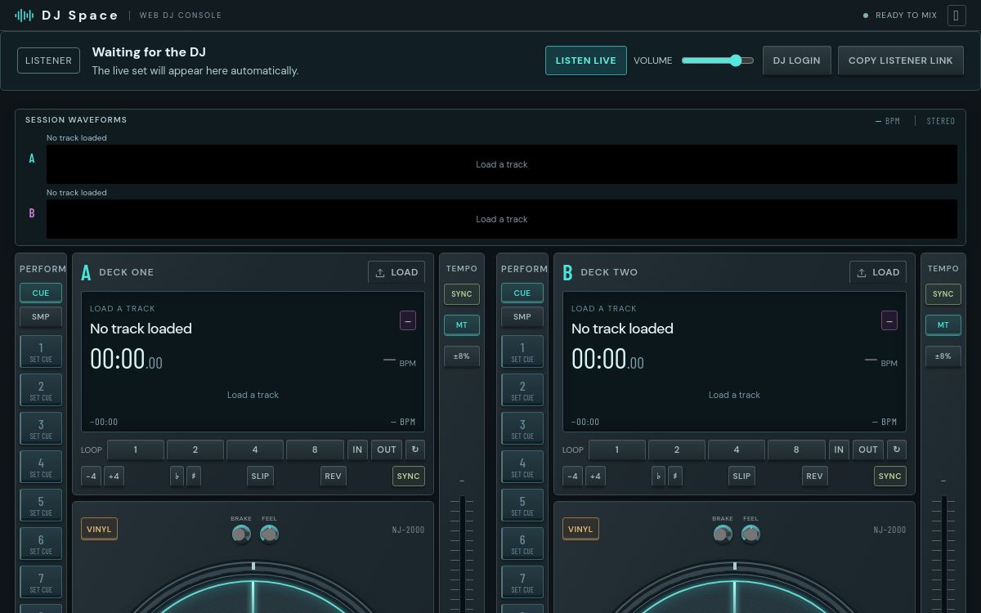
Task: Select Deck One SMP perform mode
Action: 41,317
